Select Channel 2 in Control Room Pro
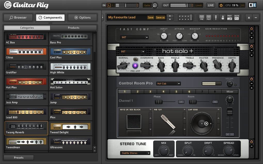Image resolution: width=263 pixels, height=164 pixels. (137, 91)
